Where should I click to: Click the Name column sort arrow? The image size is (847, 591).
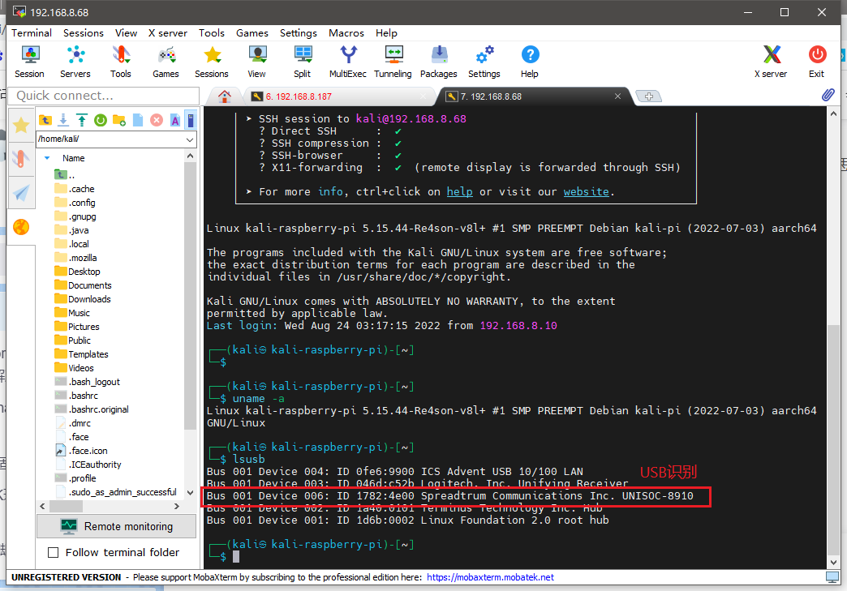[47, 158]
